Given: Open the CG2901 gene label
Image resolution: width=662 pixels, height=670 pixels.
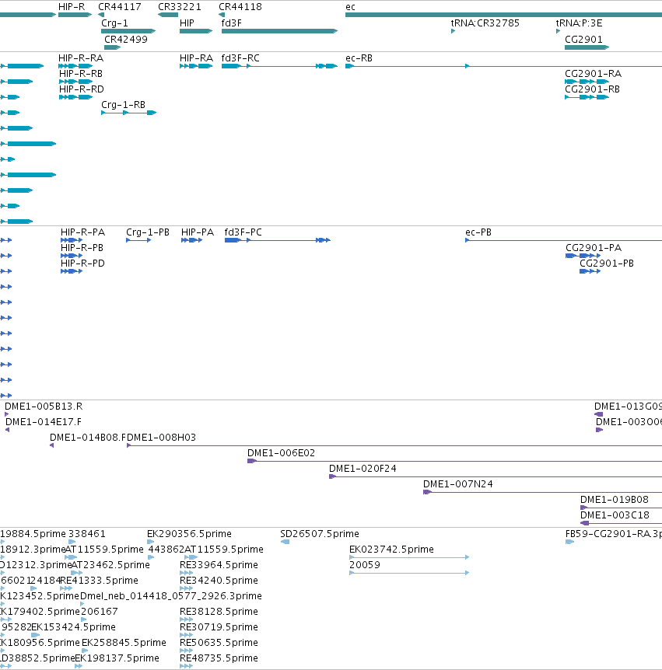Looking at the screenshot, I should point(583,40).
